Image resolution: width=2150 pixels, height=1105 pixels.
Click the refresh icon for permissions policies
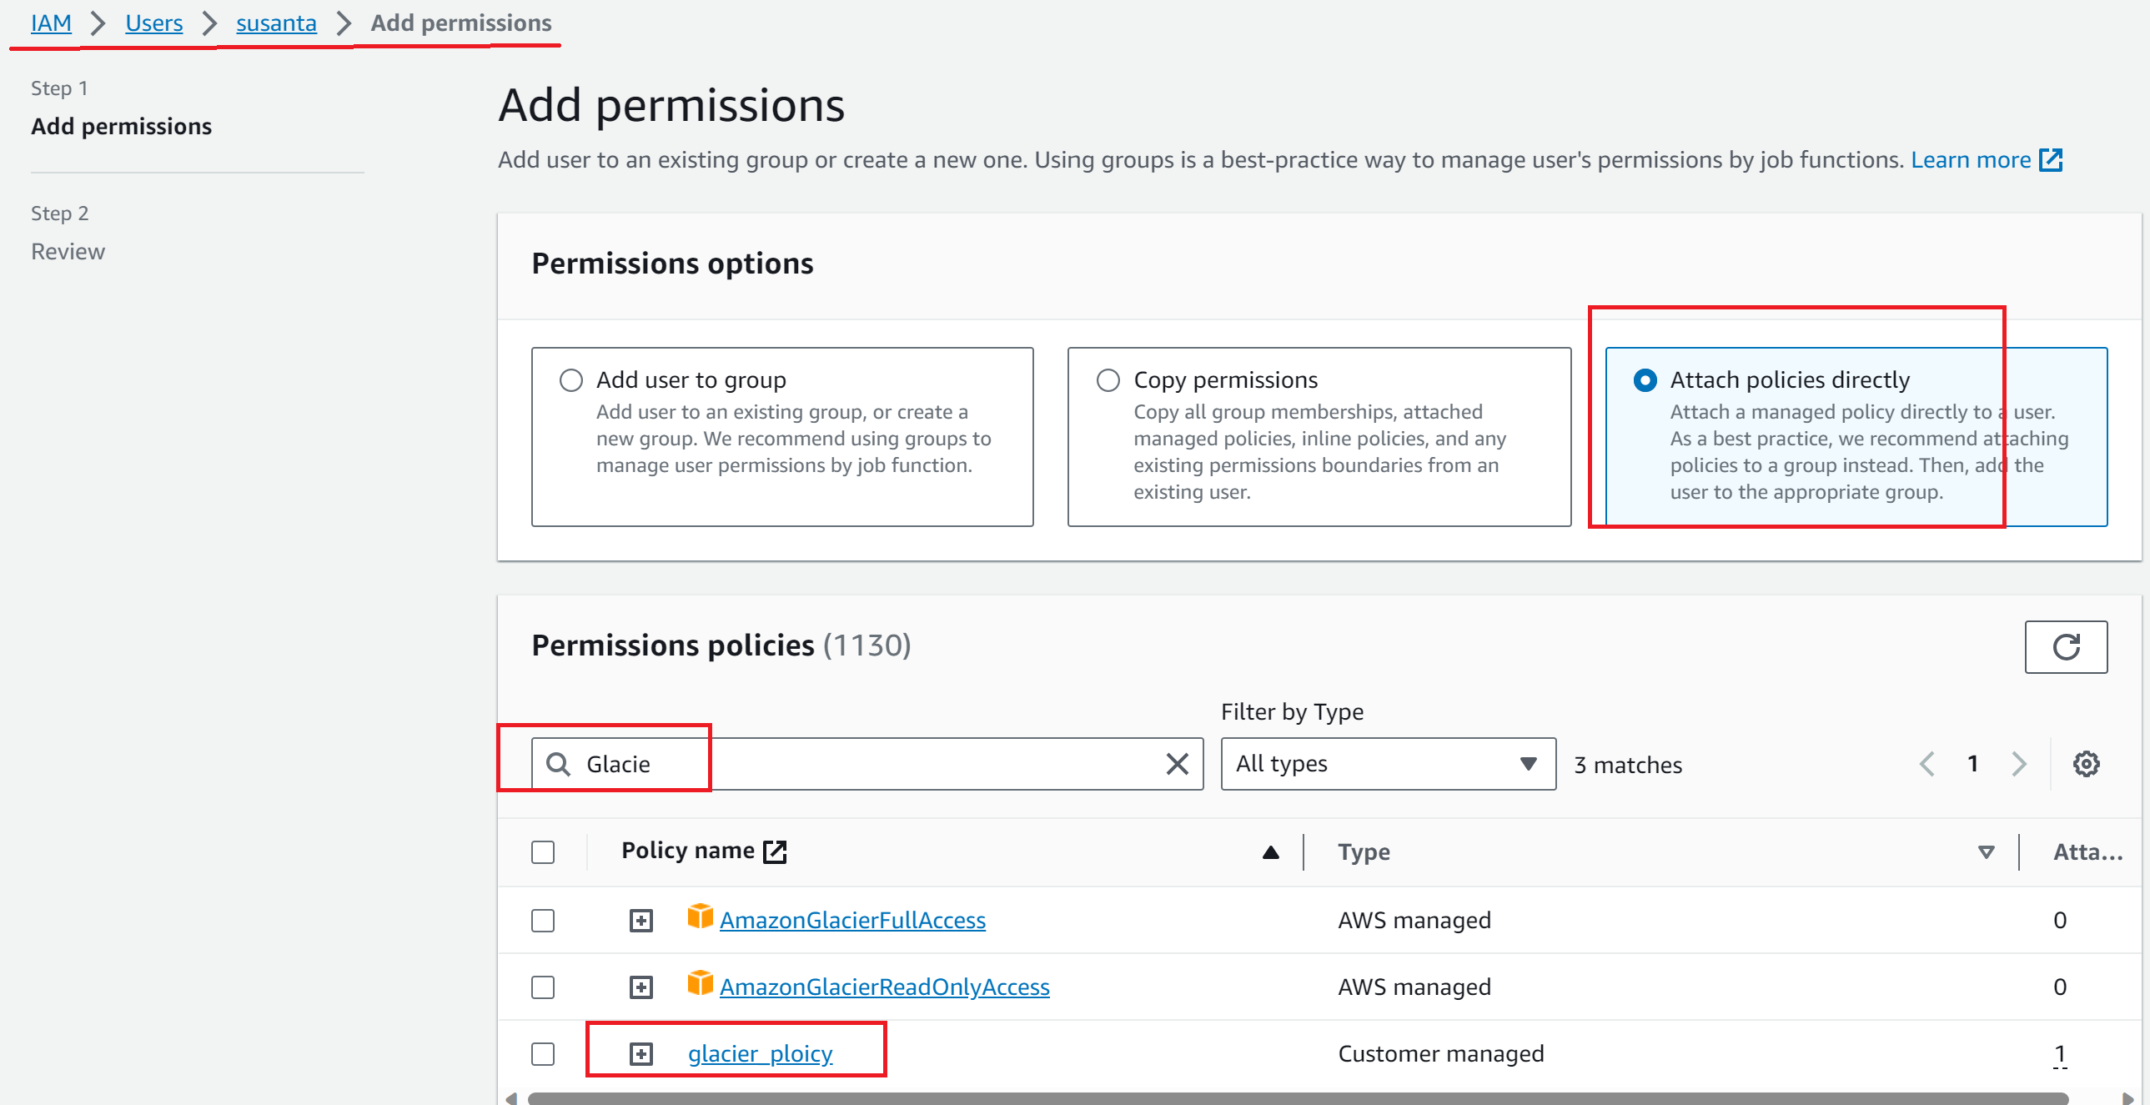click(x=2067, y=645)
